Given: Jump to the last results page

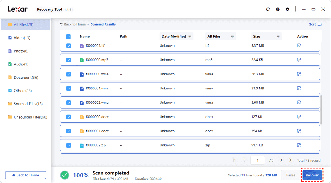Looking at the screenshot, I should click(x=291, y=160).
